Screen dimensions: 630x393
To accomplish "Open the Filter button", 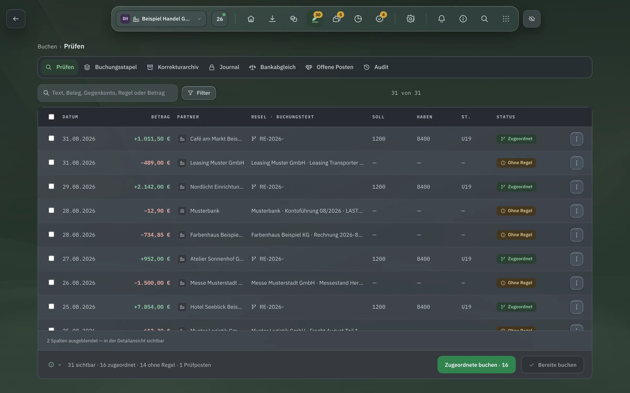I will (x=199, y=93).
